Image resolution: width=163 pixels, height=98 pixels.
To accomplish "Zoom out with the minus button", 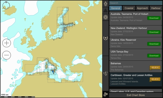I will (7, 55).
